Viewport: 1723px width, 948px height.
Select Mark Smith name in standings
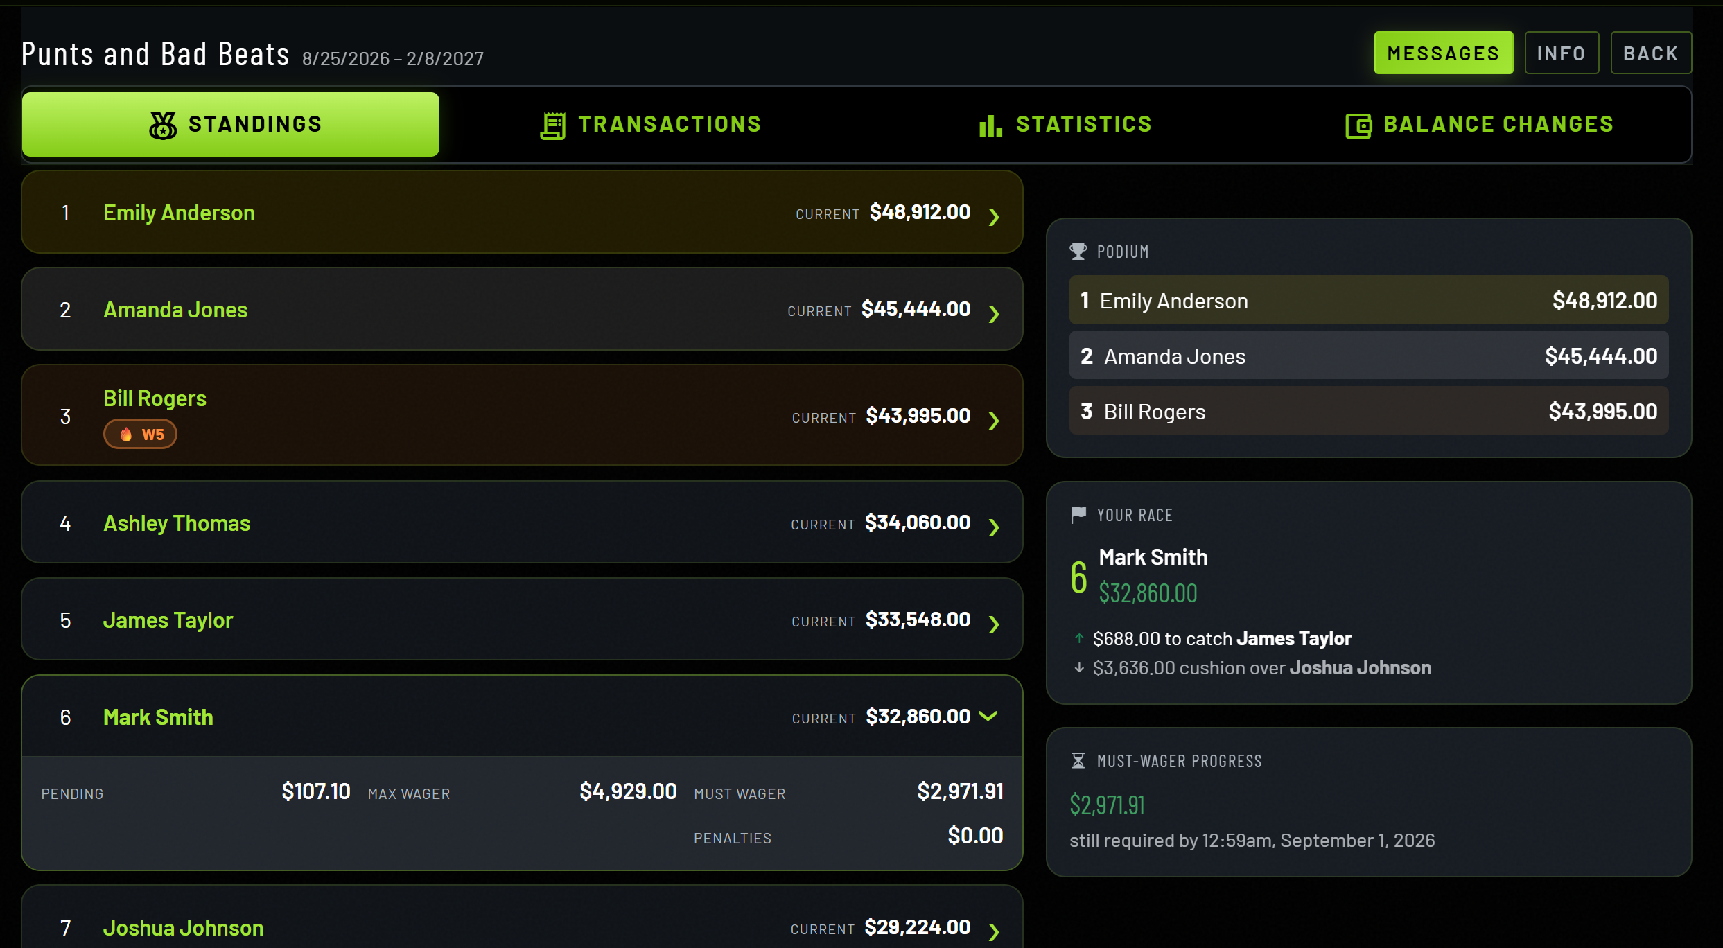[158, 717]
